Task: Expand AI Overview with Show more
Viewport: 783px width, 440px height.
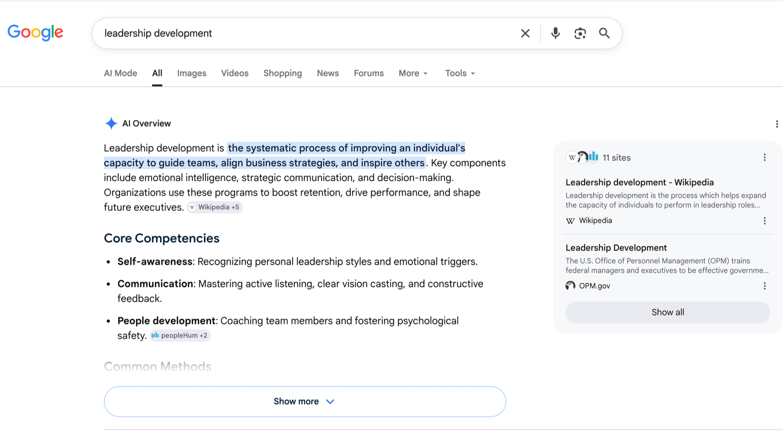Action: (305, 402)
